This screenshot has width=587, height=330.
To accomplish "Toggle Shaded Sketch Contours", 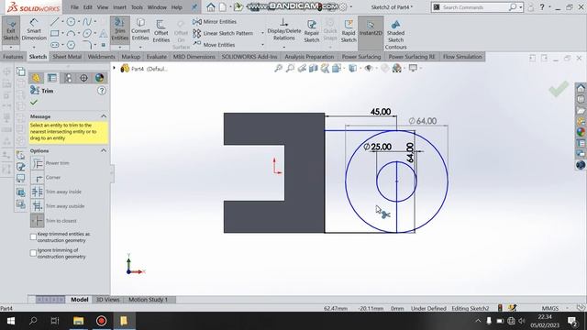I will point(395,35).
